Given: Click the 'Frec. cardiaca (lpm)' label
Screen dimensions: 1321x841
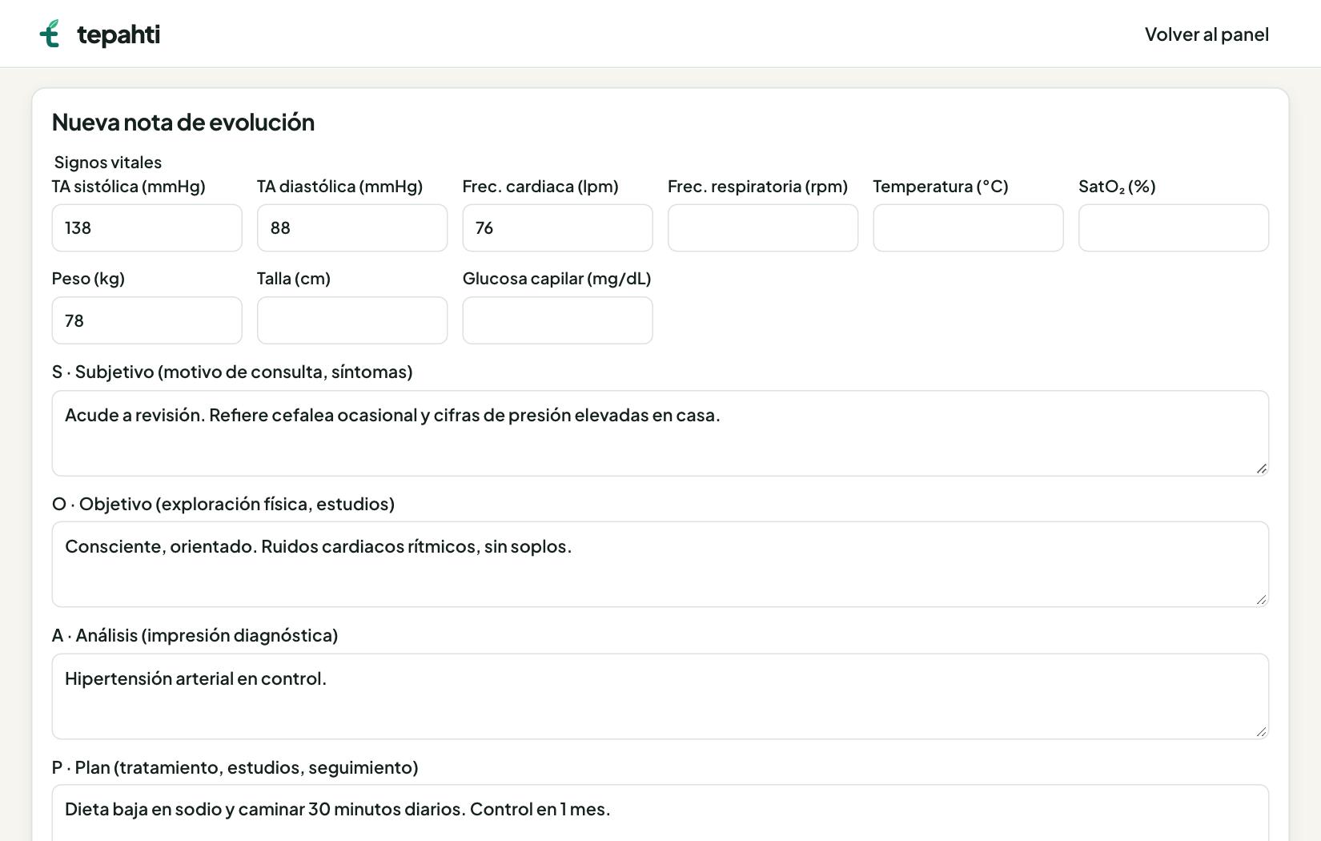Looking at the screenshot, I should click(540, 187).
